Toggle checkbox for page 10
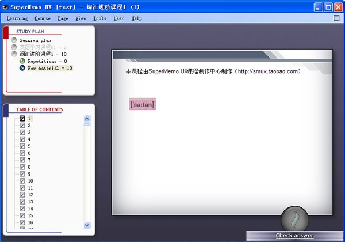The width and height of the screenshot is (345, 242). click(x=22, y=181)
